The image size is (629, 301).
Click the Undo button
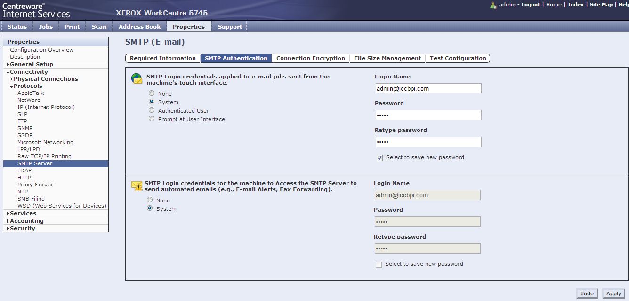pyautogui.click(x=587, y=293)
